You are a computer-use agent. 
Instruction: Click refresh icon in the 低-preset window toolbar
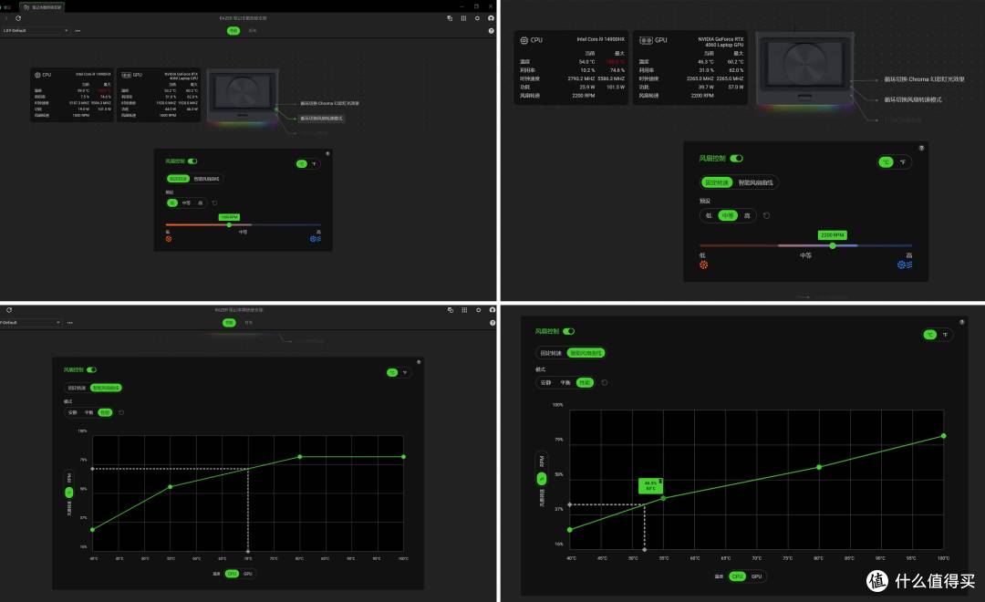(18, 18)
